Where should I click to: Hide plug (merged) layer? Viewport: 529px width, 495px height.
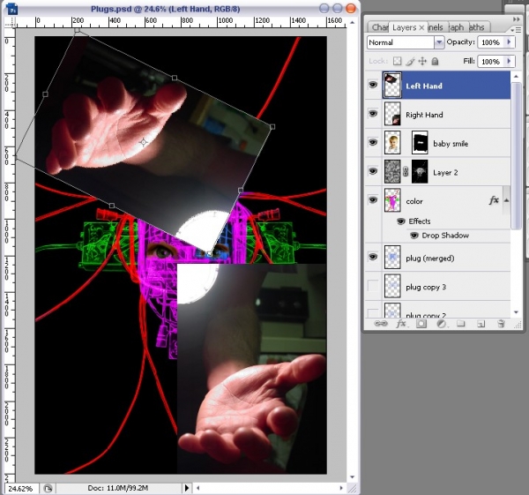pyautogui.click(x=373, y=258)
